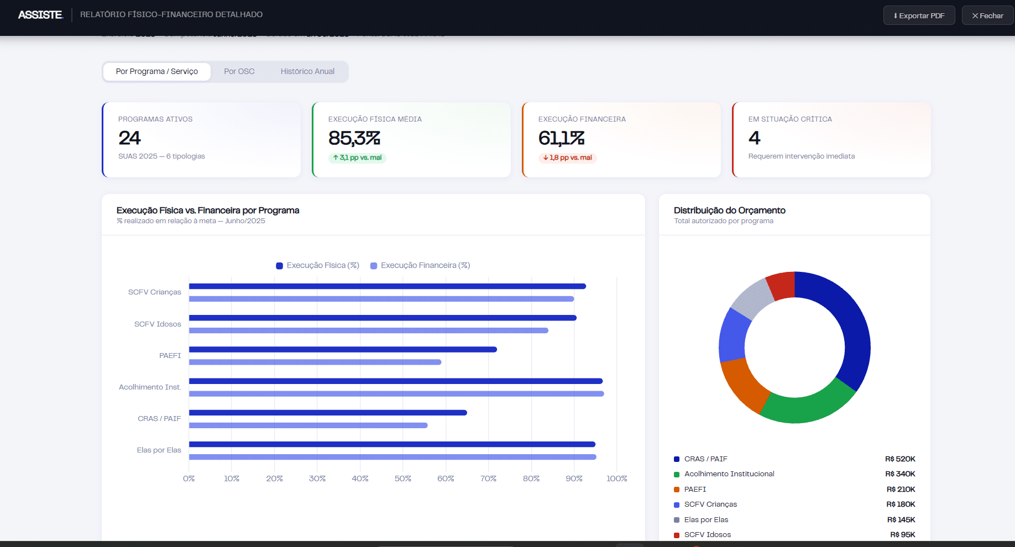Open the Programas Ativos card showing 24
Image resolution: width=1015 pixels, height=547 pixels.
click(x=201, y=140)
